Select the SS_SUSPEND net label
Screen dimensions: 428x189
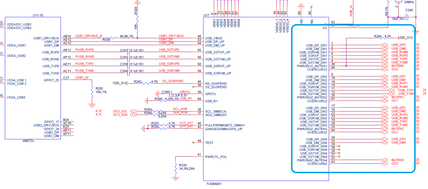coord(173,81)
